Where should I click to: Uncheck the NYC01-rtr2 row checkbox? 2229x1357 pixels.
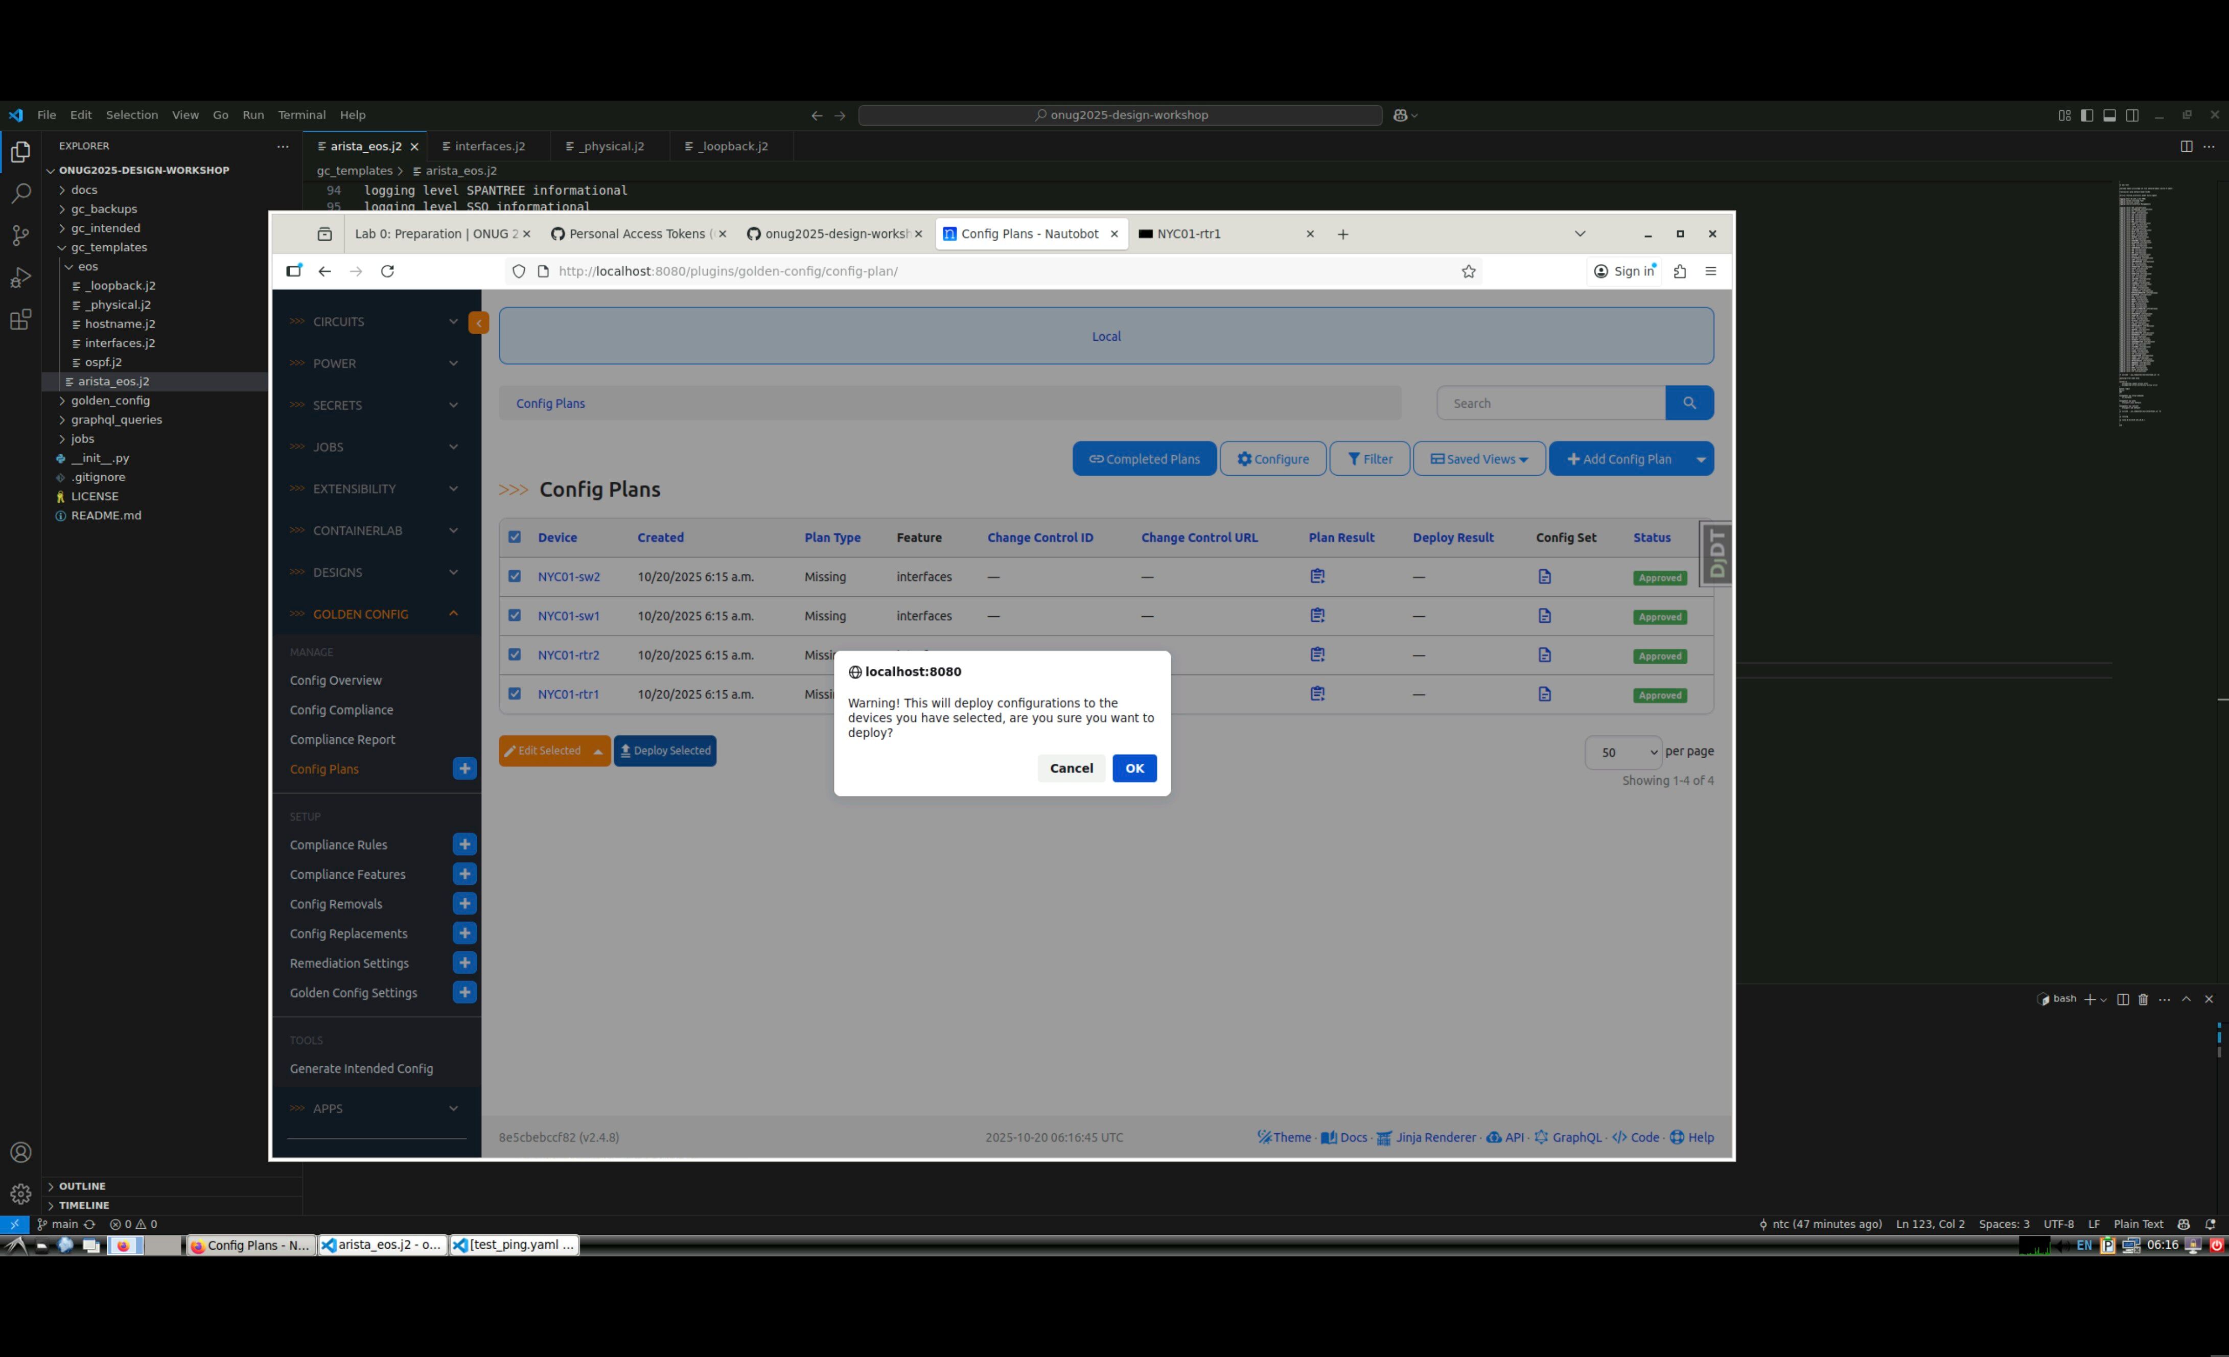tap(515, 654)
